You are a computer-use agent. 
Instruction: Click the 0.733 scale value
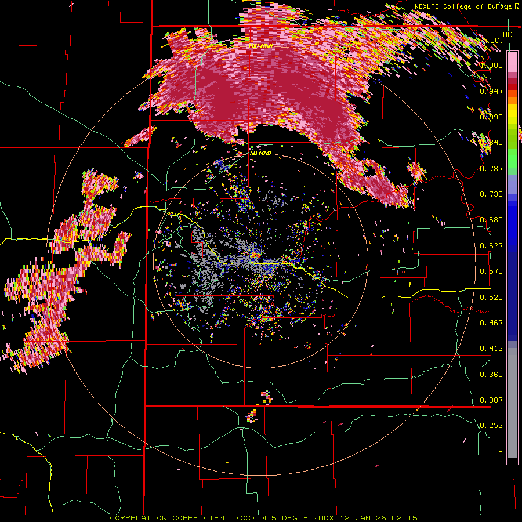491,194
